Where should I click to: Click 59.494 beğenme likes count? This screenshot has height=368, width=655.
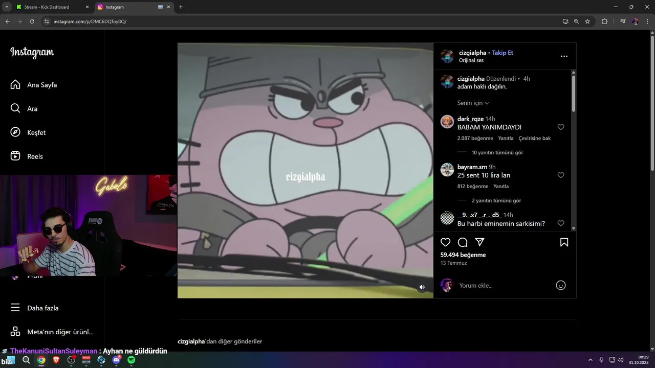pyautogui.click(x=463, y=255)
